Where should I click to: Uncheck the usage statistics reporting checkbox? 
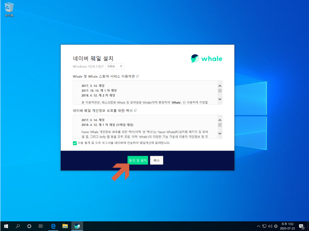tap(75, 143)
